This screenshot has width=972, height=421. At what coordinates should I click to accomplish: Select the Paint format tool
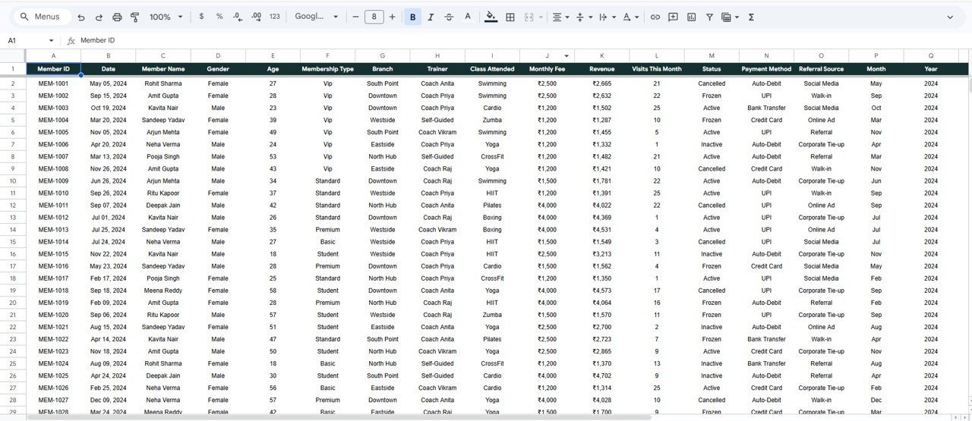(135, 17)
